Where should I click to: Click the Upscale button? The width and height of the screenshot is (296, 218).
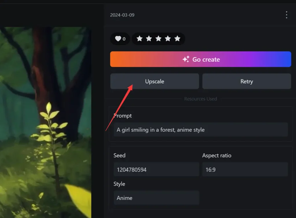pyautogui.click(x=154, y=81)
